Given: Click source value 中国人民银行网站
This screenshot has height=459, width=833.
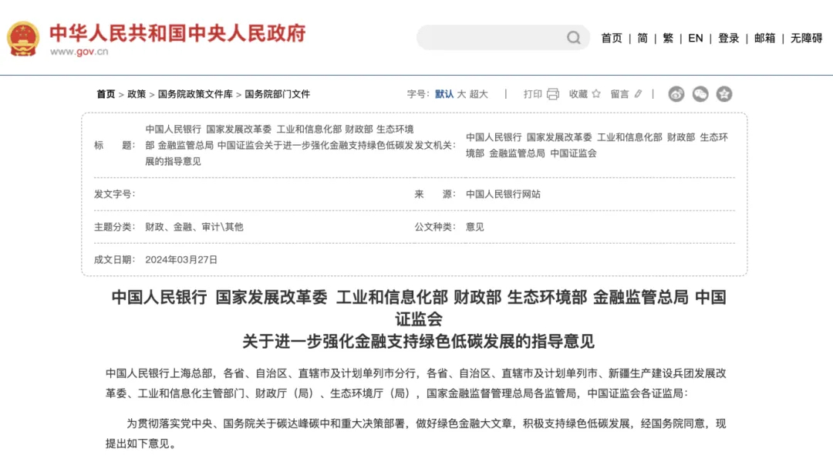Looking at the screenshot, I should tap(503, 194).
